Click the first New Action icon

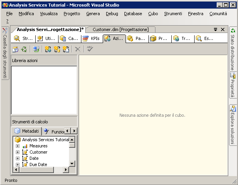pyautogui.click(x=48, y=49)
